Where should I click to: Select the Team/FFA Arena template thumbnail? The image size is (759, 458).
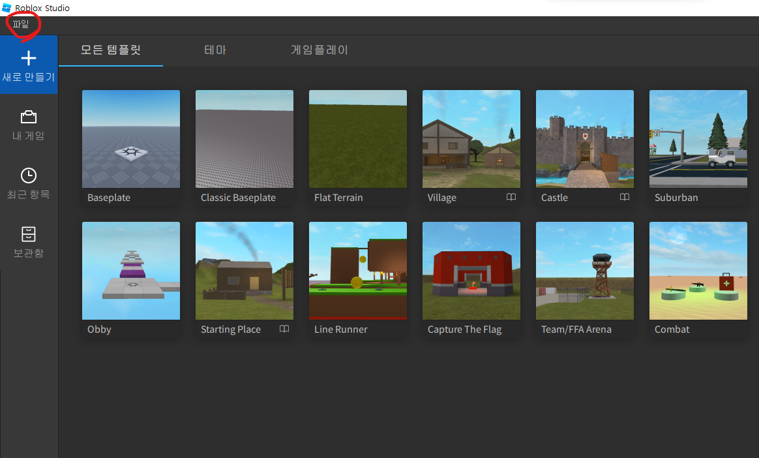pos(585,271)
